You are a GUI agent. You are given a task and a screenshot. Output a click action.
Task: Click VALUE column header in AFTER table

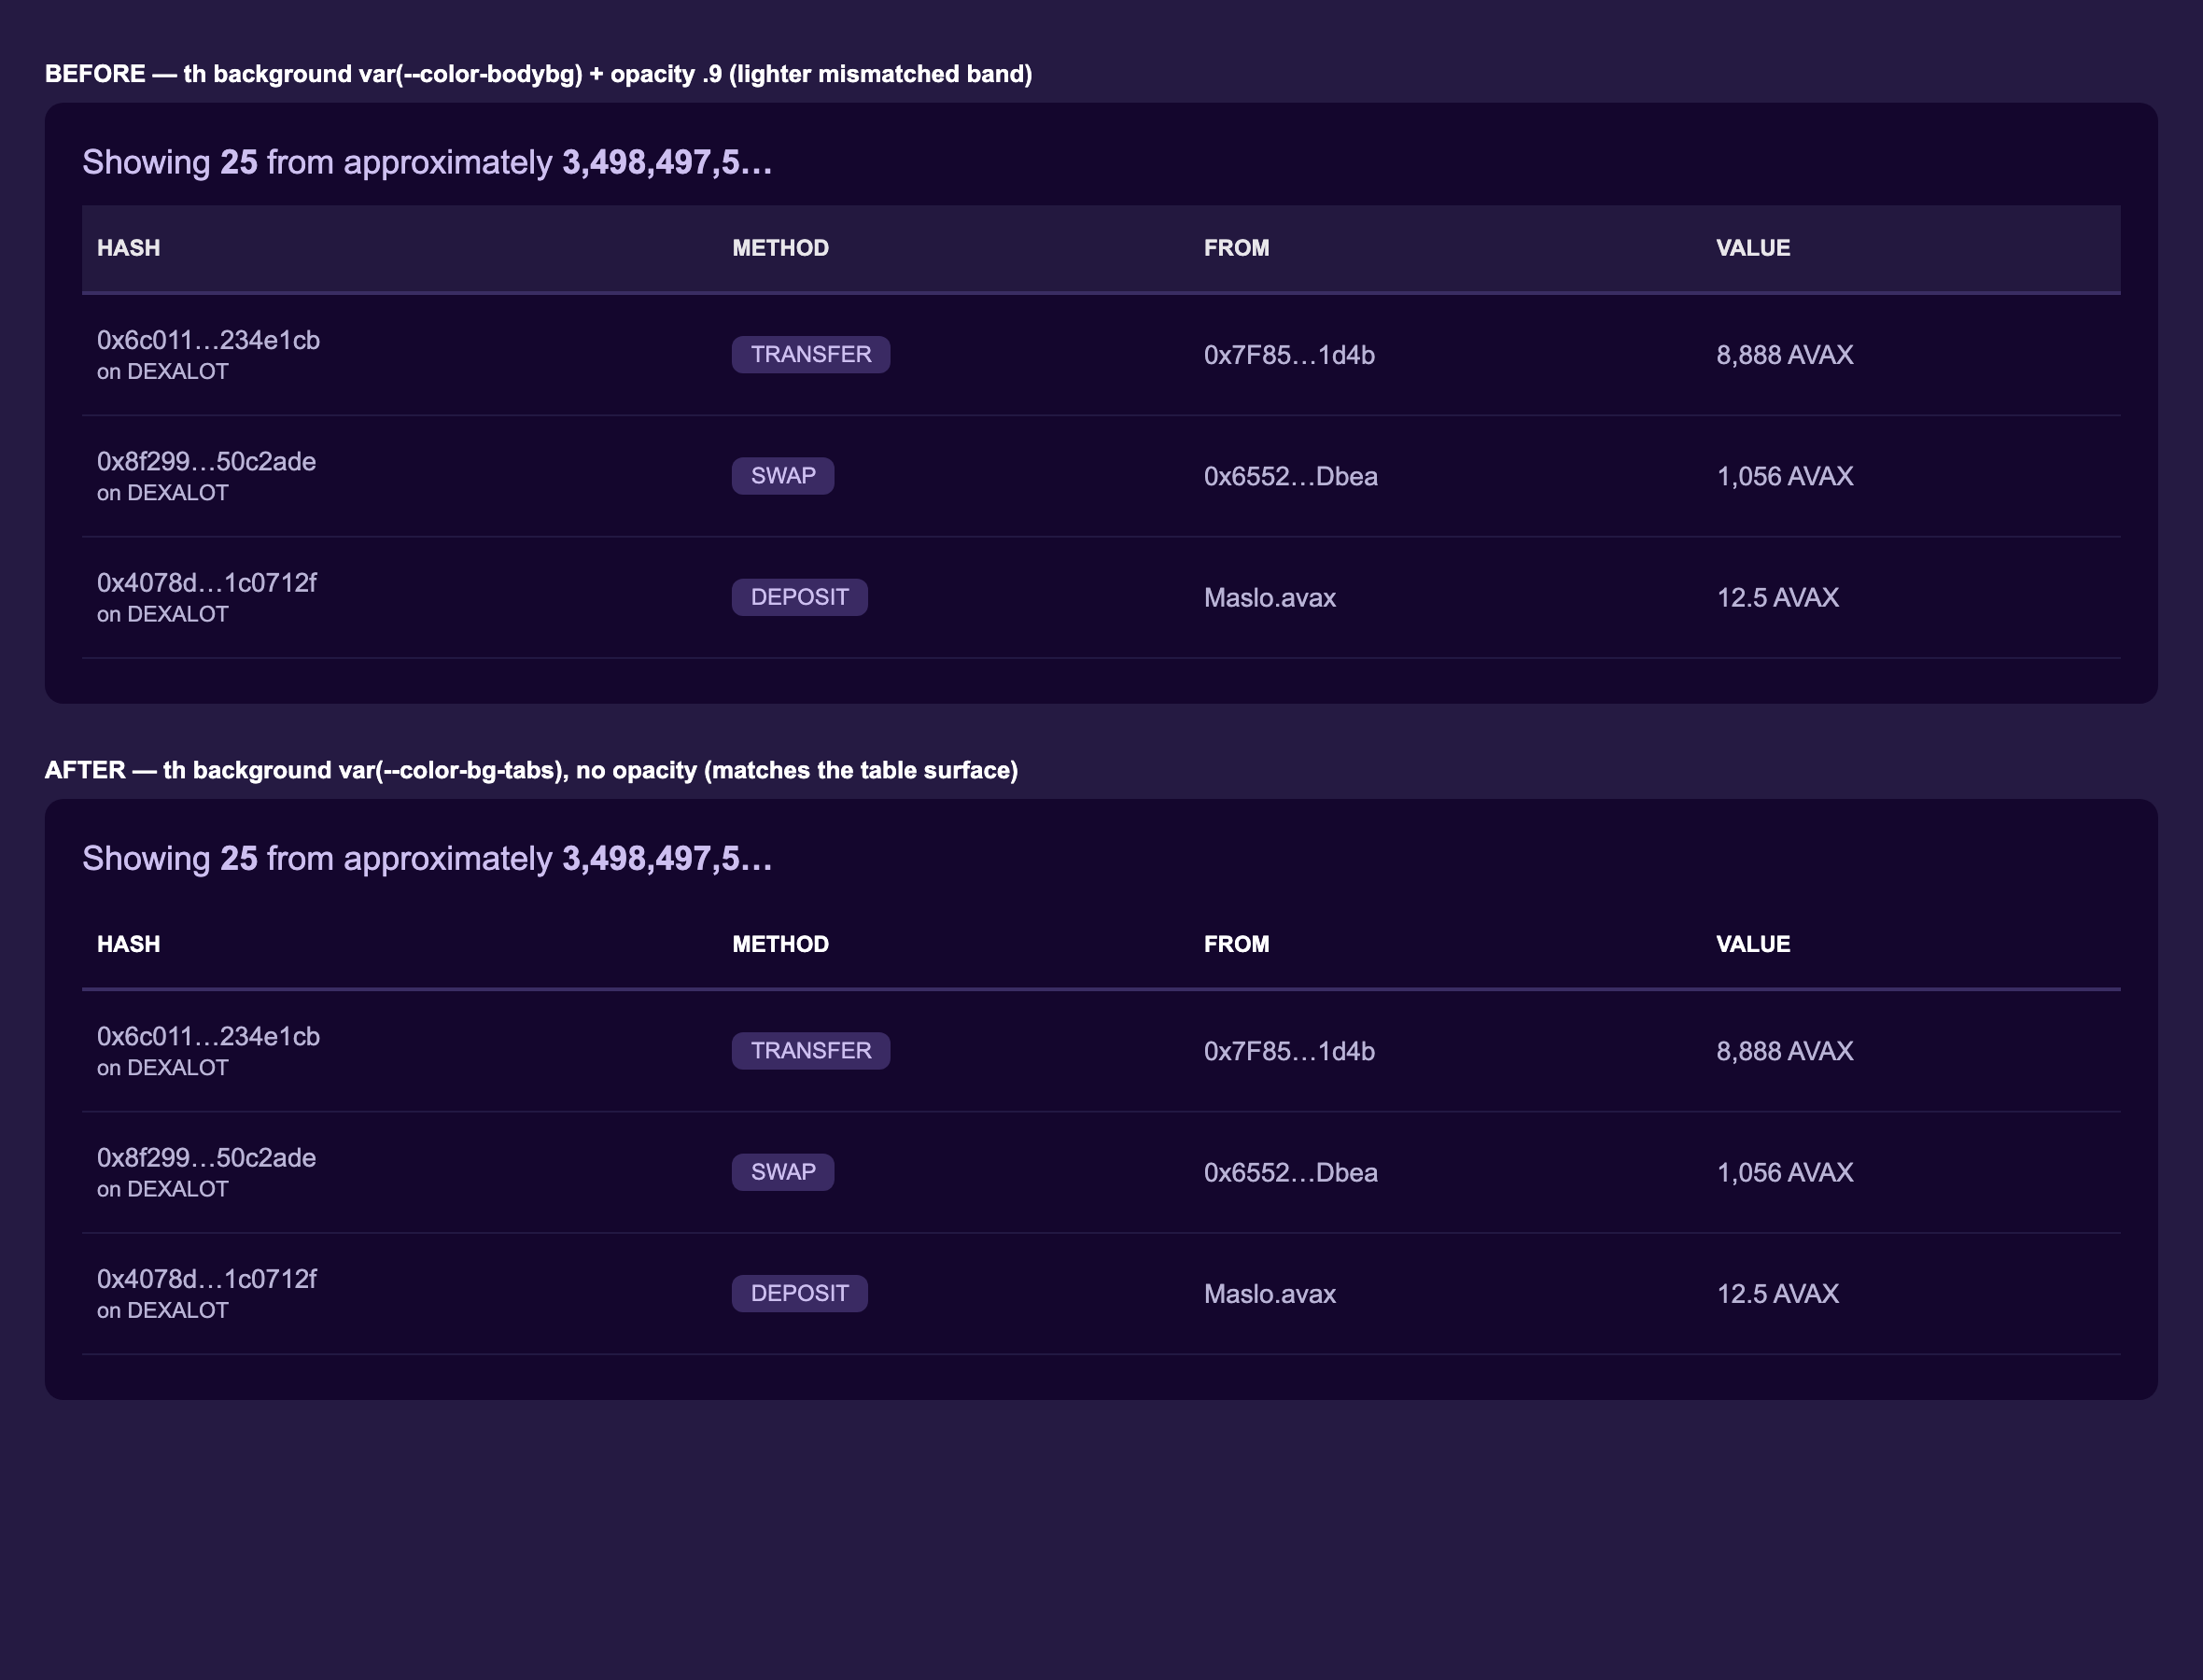1753,944
